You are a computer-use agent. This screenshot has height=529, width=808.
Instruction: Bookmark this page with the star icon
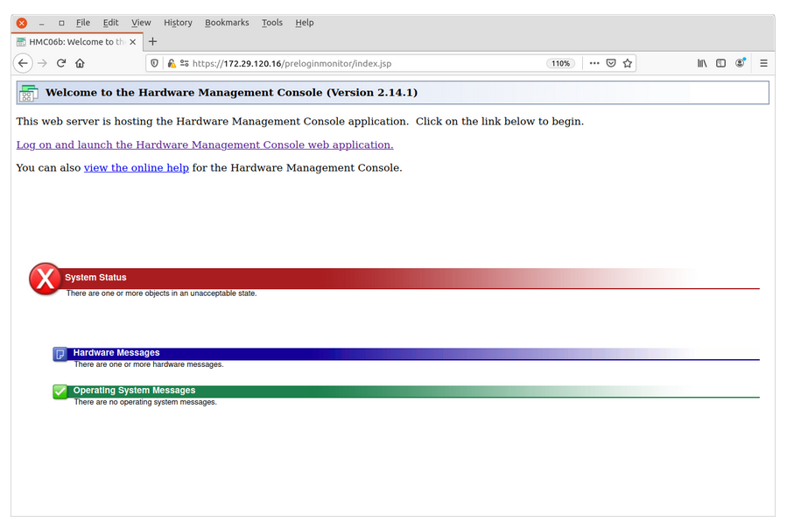(x=628, y=63)
